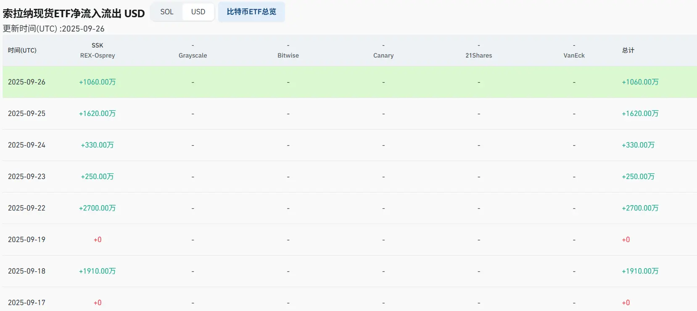
Task: Click the 更新时间(UTC) :2025-09-26 line
Action: click(x=53, y=29)
